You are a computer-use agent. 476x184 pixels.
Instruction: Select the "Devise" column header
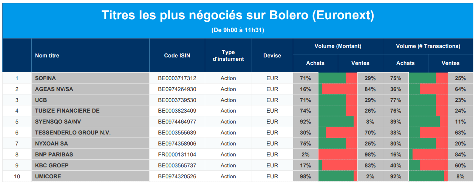272,56
